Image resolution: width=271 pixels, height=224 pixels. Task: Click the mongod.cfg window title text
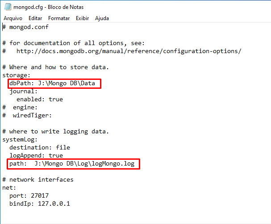[48, 7]
